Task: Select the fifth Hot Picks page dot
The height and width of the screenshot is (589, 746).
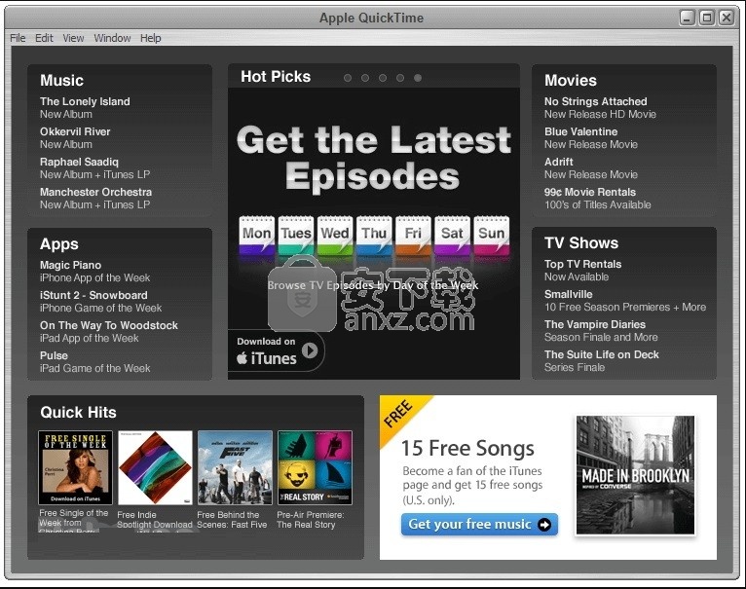Action: [417, 78]
